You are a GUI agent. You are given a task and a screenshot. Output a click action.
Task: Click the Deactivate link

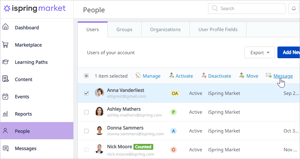[x=220, y=76]
